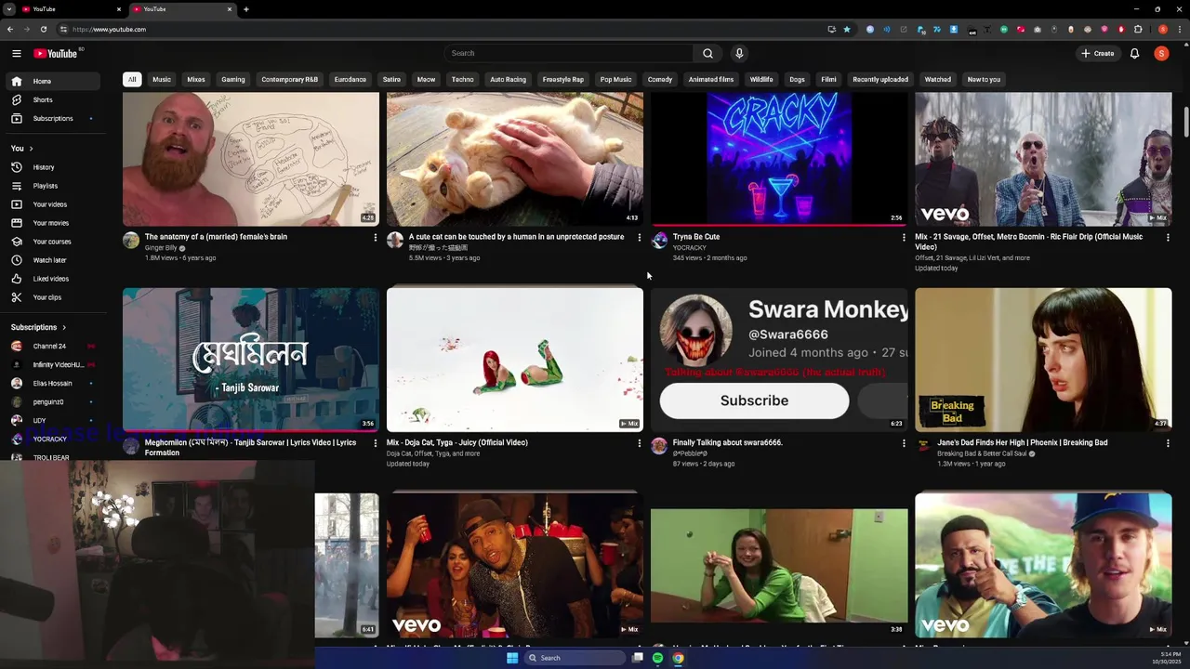1190x669 pixels.
Task: Click the YouTube search field
Action: coord(567,53)
